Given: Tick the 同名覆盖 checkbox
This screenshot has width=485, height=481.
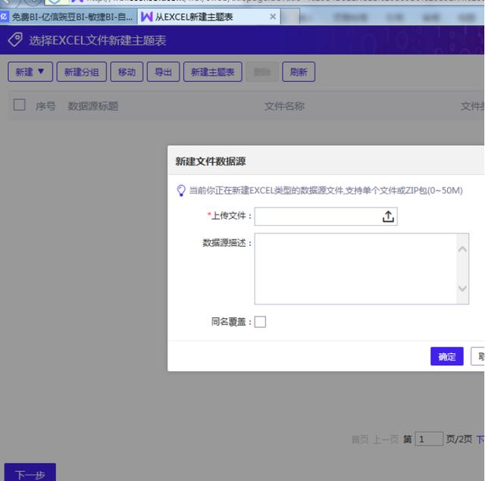Looking at the screenshot, I should (260, 322).
